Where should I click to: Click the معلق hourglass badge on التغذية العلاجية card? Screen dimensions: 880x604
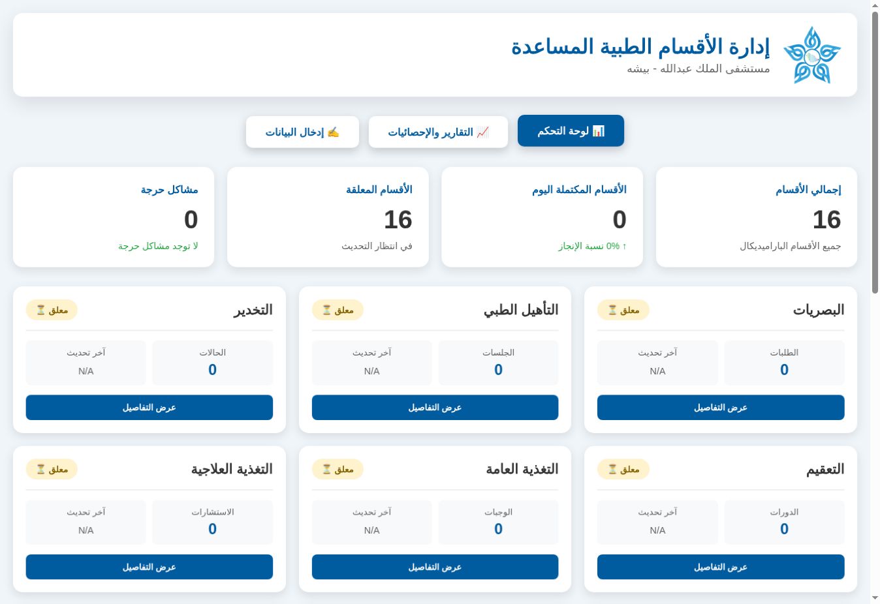click(x=52, y=469)
